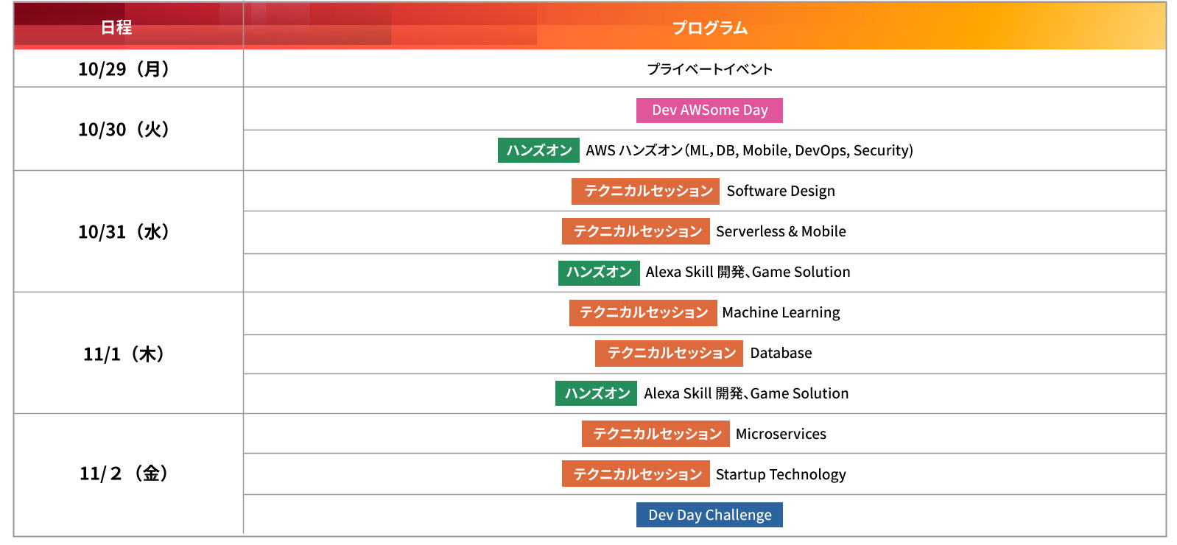This screenshot has width=1177, height=545.
Task: Click the green ハンズオン badge beside AWS ハンズオン
Action: (538, 150)
